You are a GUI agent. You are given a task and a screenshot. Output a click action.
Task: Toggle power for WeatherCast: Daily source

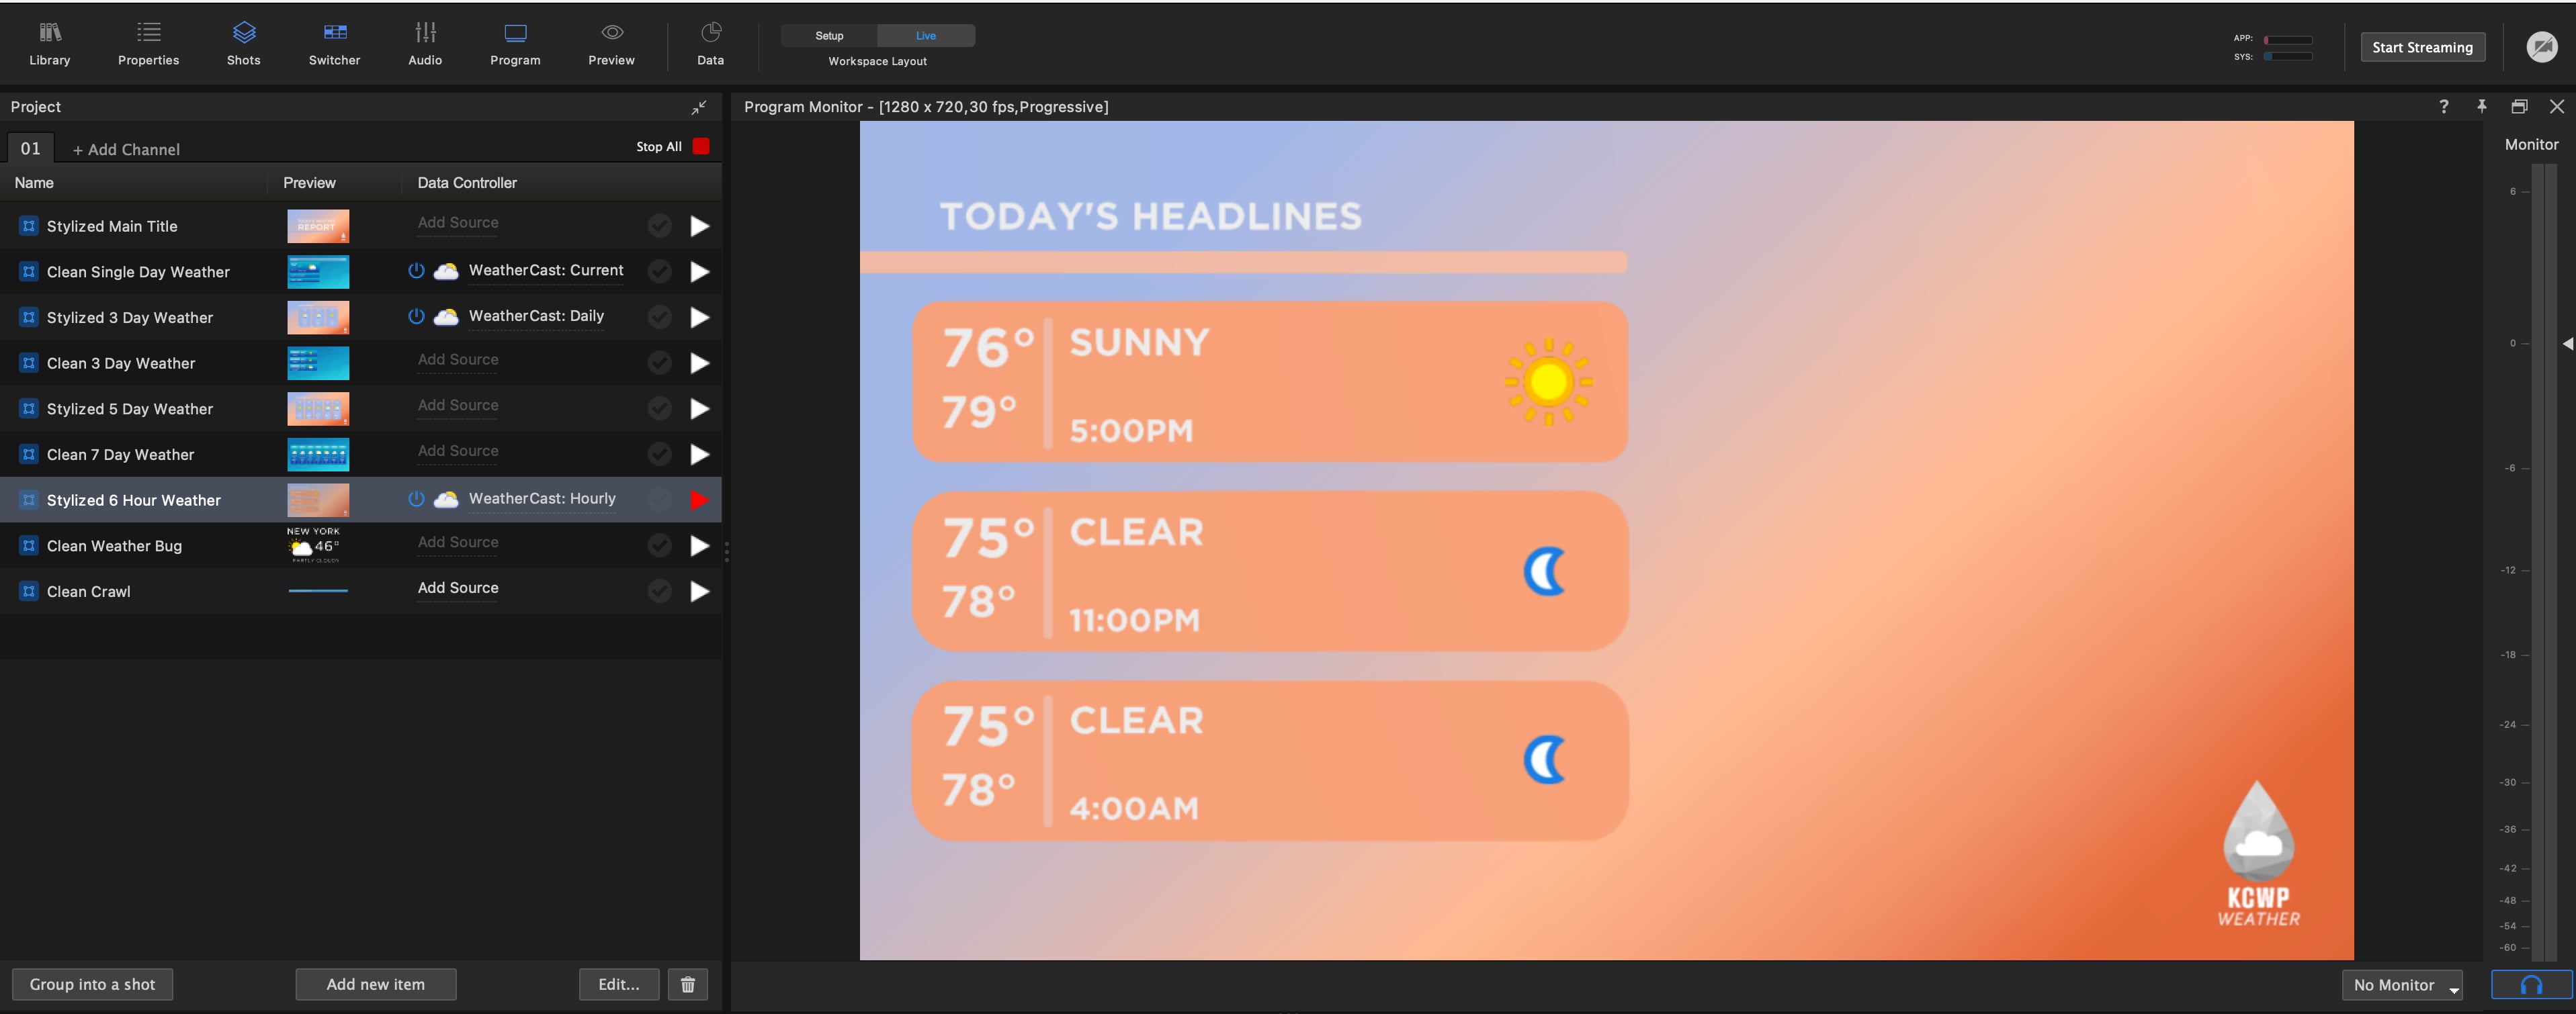(416, 317)
